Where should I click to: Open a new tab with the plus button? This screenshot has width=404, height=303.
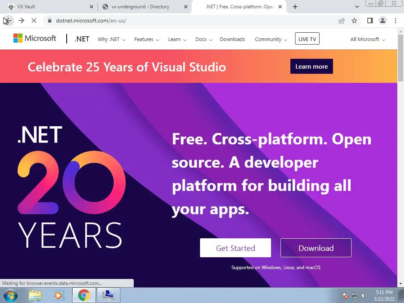tap(295, 7)
